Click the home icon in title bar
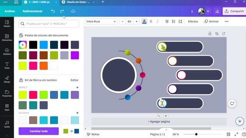246x138 pixels. click(16, 2)
